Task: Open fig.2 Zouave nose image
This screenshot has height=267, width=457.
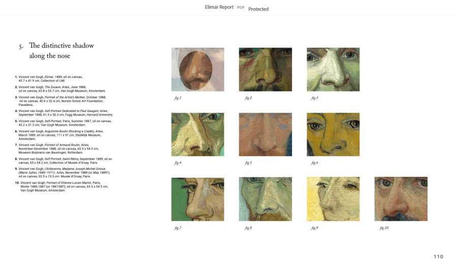Action: pos(266,69)
